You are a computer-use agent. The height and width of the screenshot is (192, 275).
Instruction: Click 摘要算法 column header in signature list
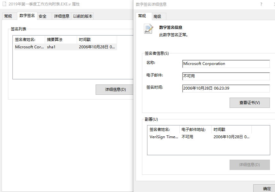pos(61,40)
